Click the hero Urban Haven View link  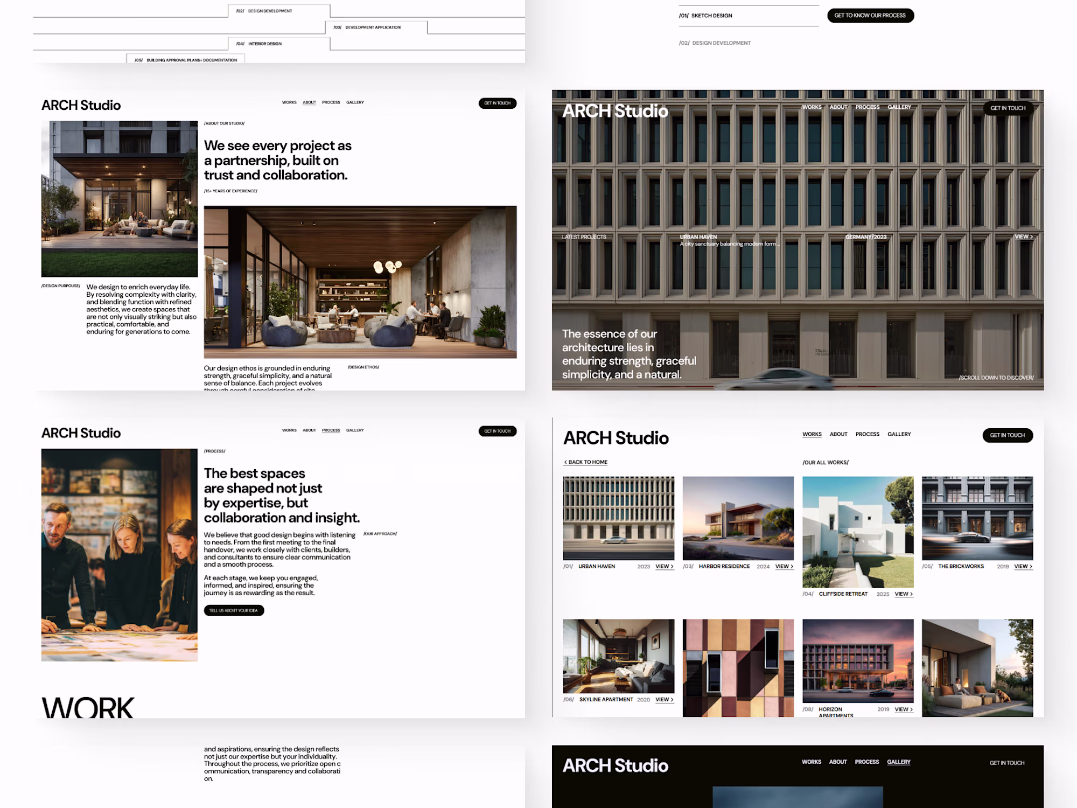(x=1023, y=237)
